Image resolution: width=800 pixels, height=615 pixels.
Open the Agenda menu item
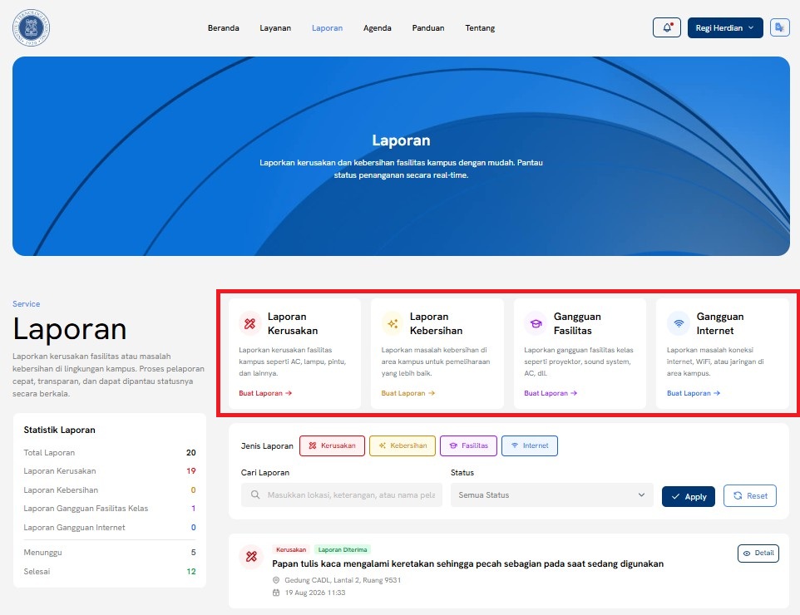[x=377, y=28]
